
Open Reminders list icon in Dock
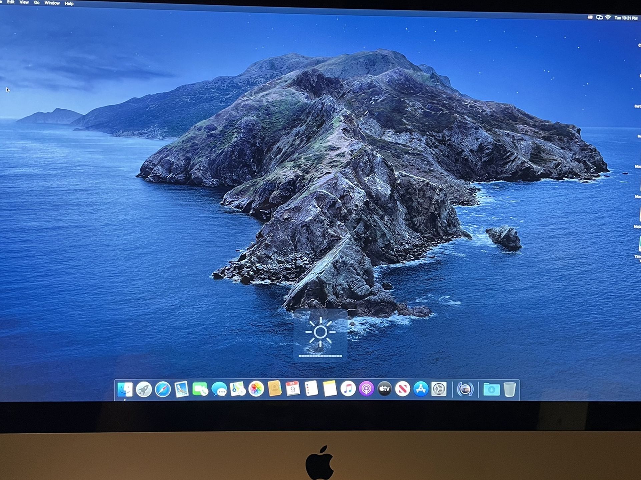click(311, 388)
